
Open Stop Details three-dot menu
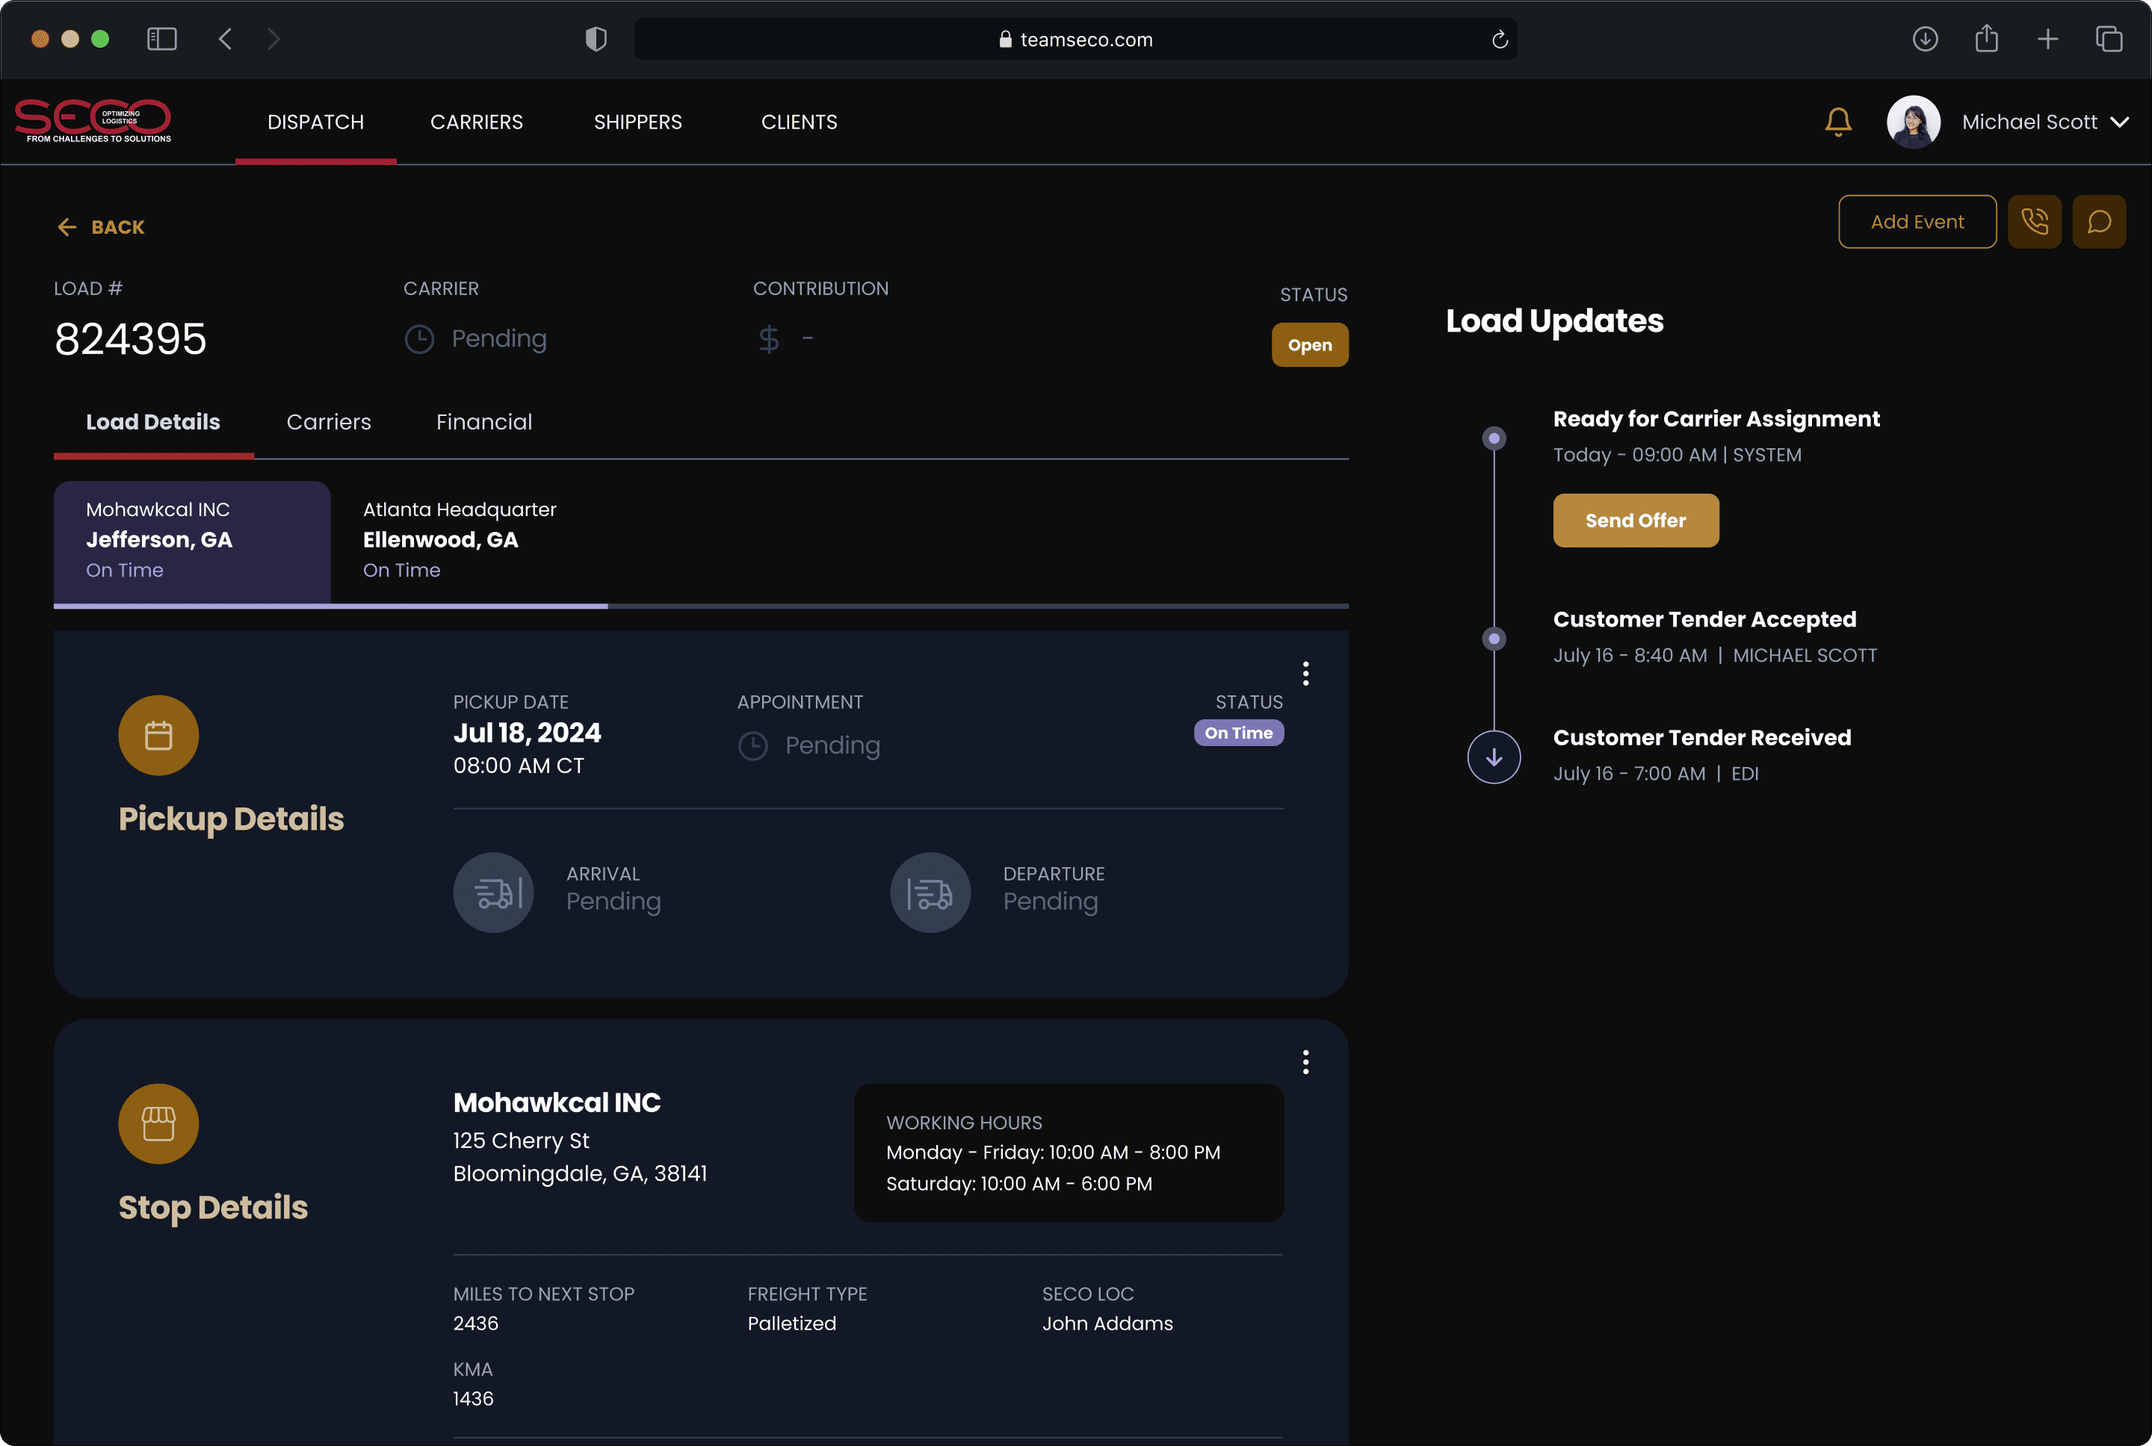pos(1305,1062)
